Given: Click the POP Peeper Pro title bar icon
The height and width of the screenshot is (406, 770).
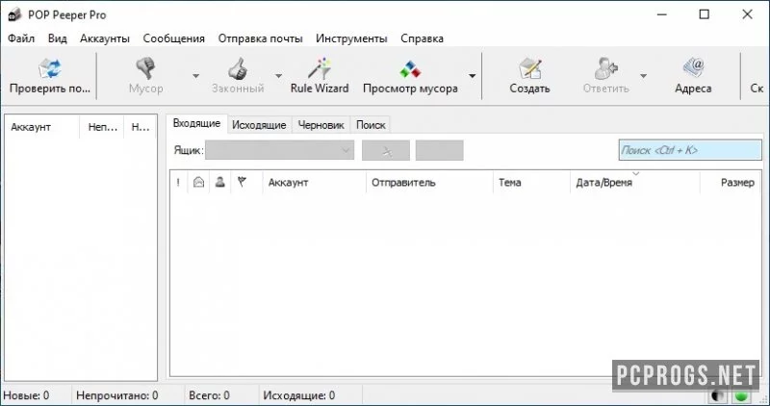Looking at the screenshot, I should tap(14, 14).
